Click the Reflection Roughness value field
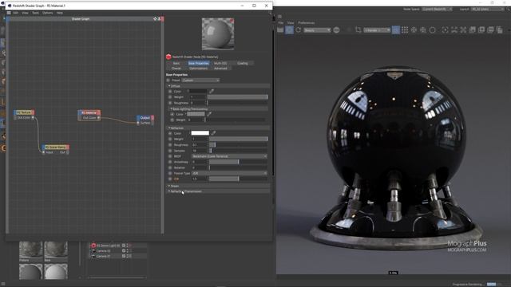This screenshot has width=511, height=287. (x=200, y=145)
